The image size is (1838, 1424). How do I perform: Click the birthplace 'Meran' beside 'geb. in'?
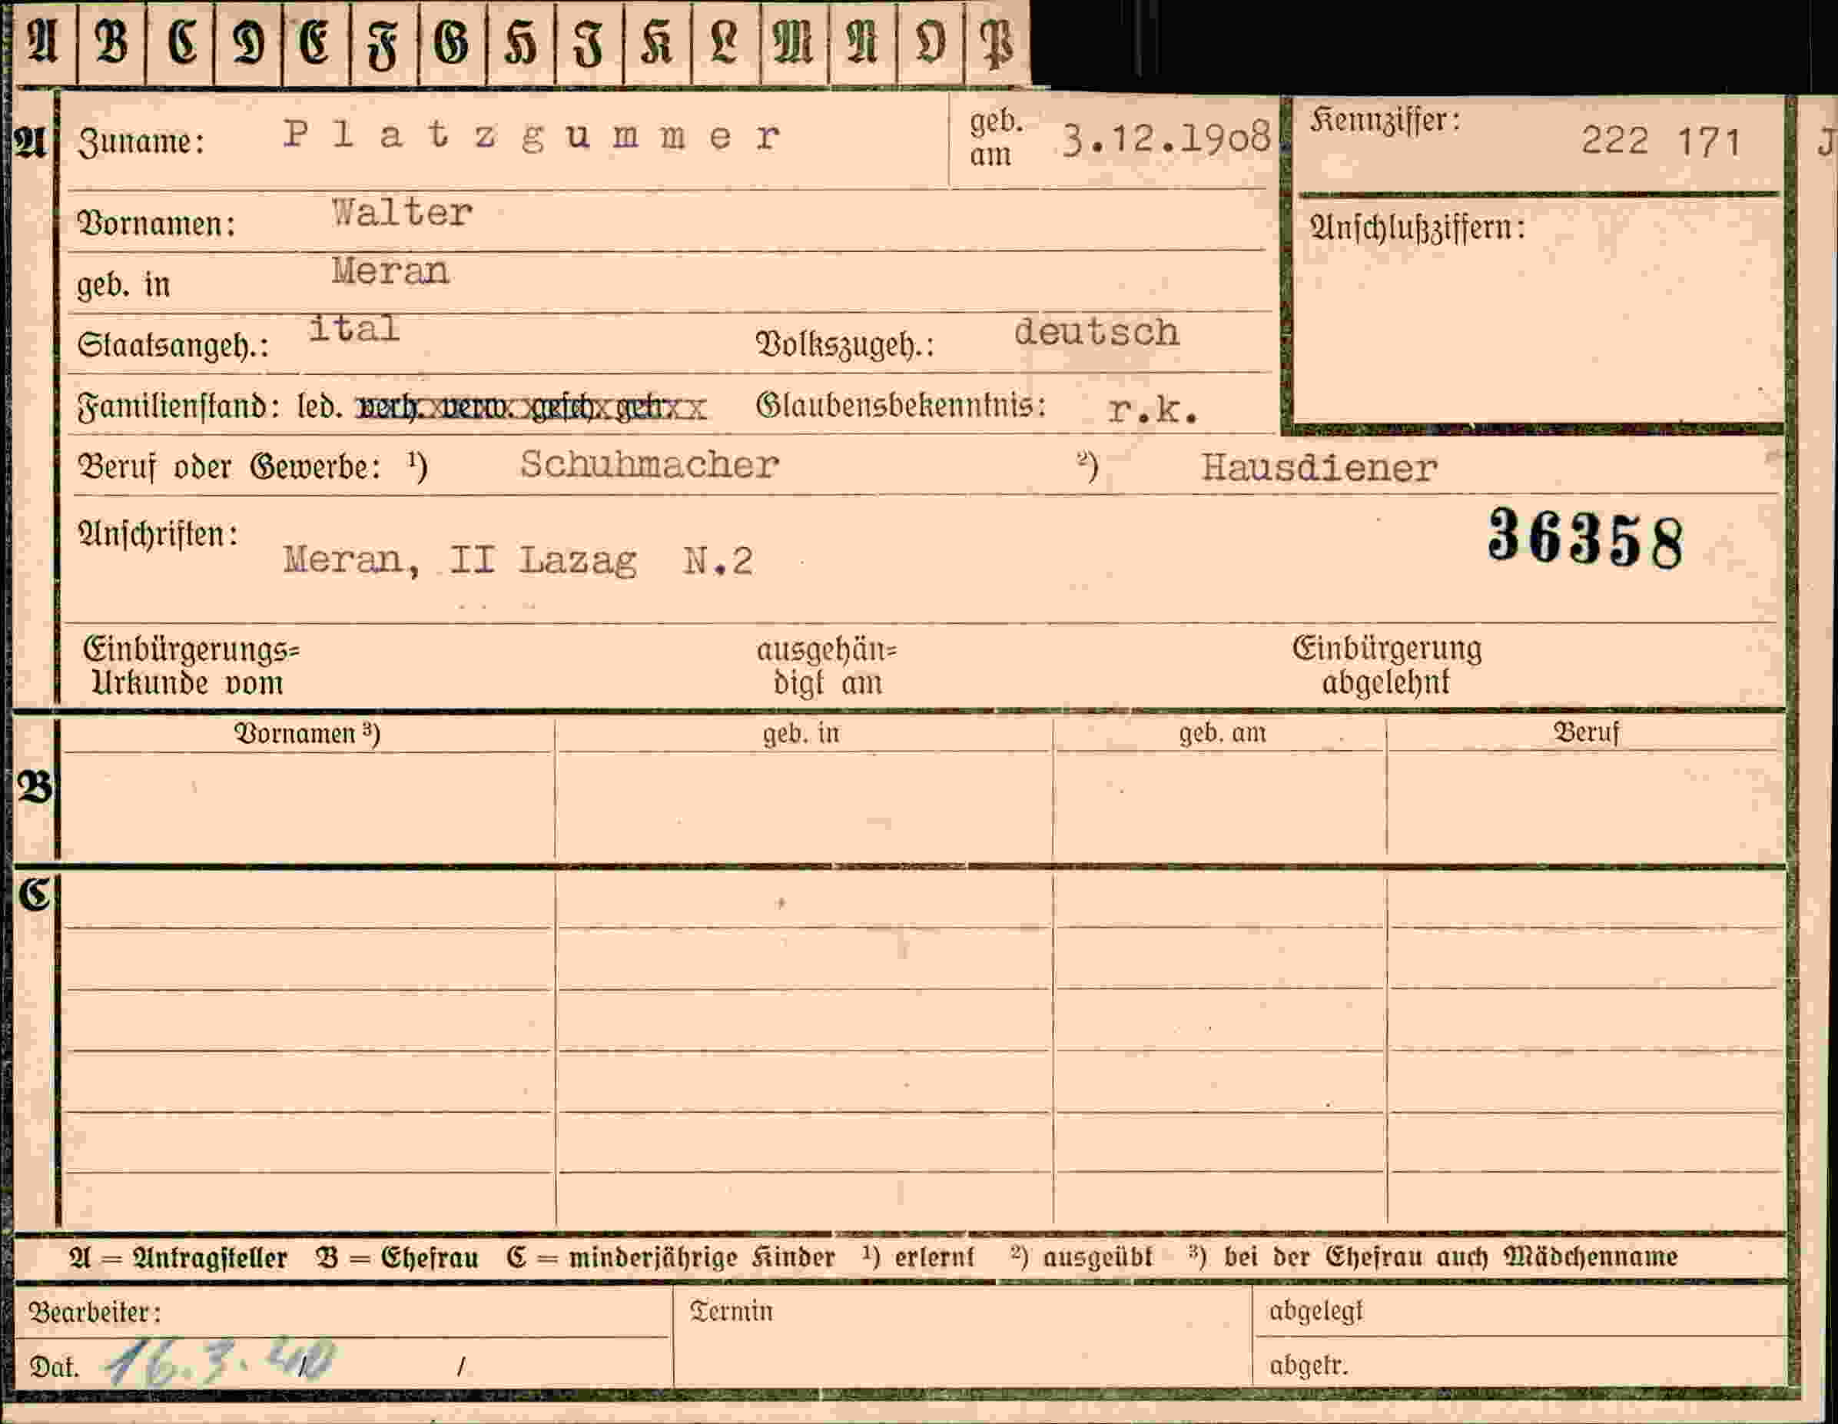[x=390, y=271]
